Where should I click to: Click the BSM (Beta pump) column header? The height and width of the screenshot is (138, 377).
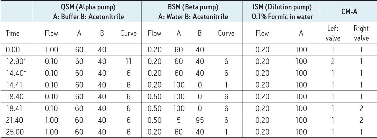coord(193,11)
